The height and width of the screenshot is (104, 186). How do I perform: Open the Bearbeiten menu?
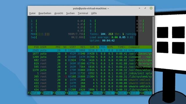(x=45, y=13)
